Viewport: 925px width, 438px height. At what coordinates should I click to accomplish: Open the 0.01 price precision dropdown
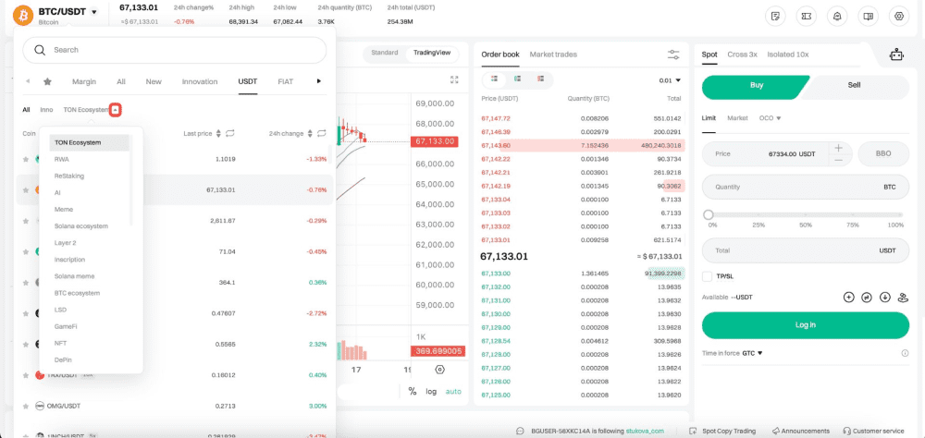tap(670, 80)
